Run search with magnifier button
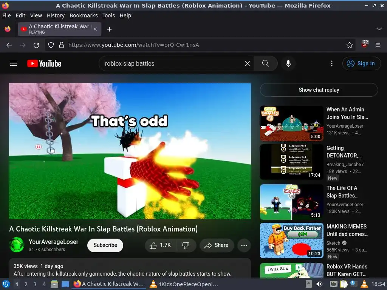The height and width of the screenshot is (290, 387). click(266, 63)
